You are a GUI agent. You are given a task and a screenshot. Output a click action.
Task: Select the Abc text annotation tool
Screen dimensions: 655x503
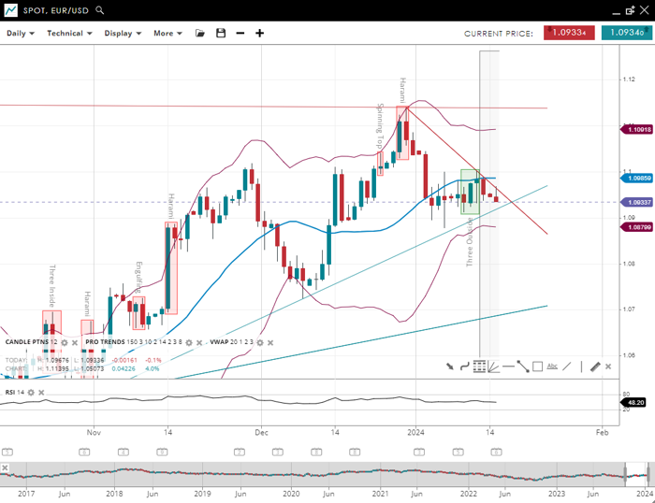(x=552, y=366)
